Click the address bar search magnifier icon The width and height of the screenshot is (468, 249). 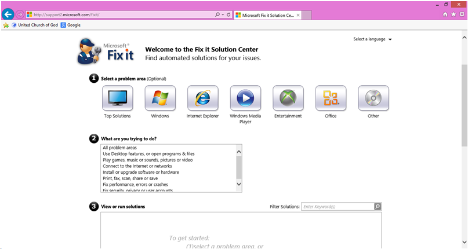[217, 14]
